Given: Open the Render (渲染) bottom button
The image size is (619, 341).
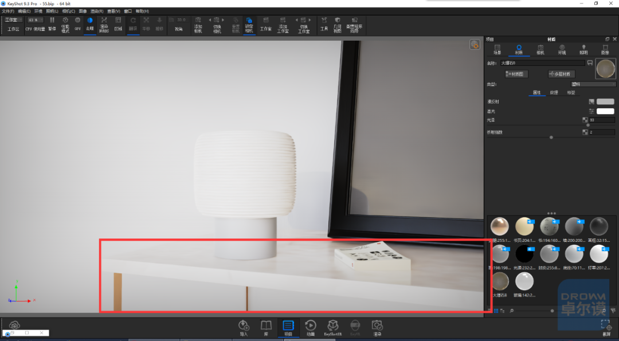Looking at the screenshot, I should (377, 328).
